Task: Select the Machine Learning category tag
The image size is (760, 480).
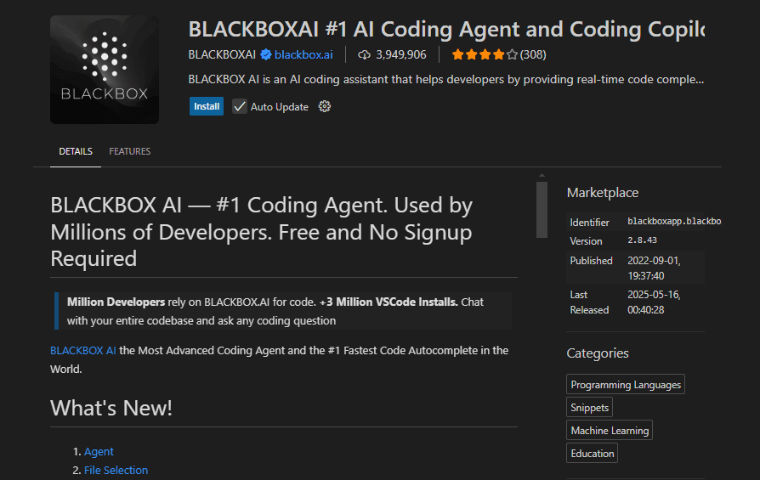Action: [x=610, y=431]
